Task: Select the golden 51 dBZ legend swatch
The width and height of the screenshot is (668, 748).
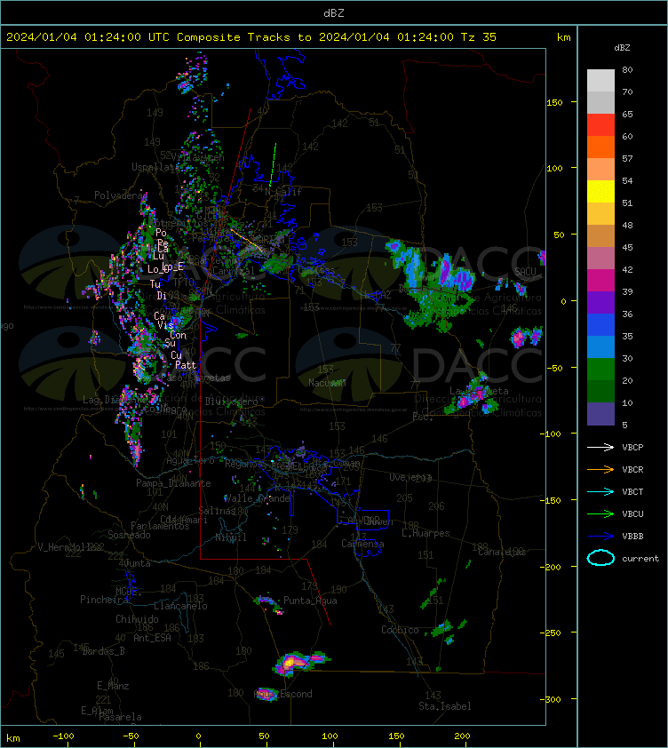Action: tap(600, 214)
